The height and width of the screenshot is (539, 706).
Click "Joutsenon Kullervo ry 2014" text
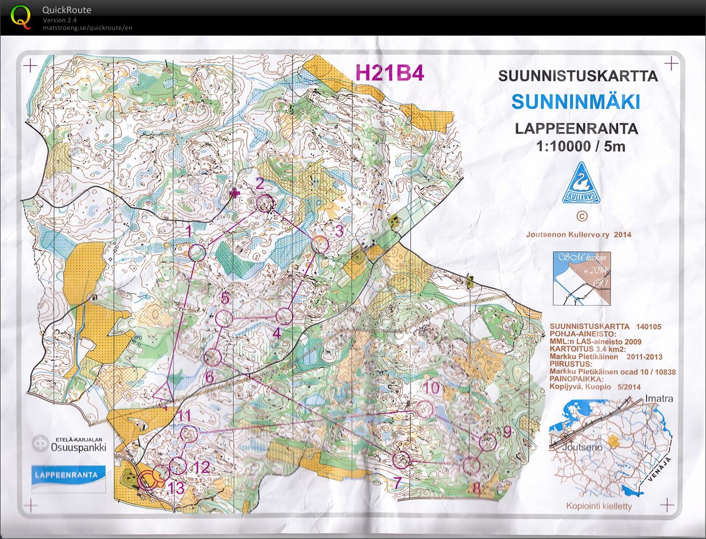(579, 235)
